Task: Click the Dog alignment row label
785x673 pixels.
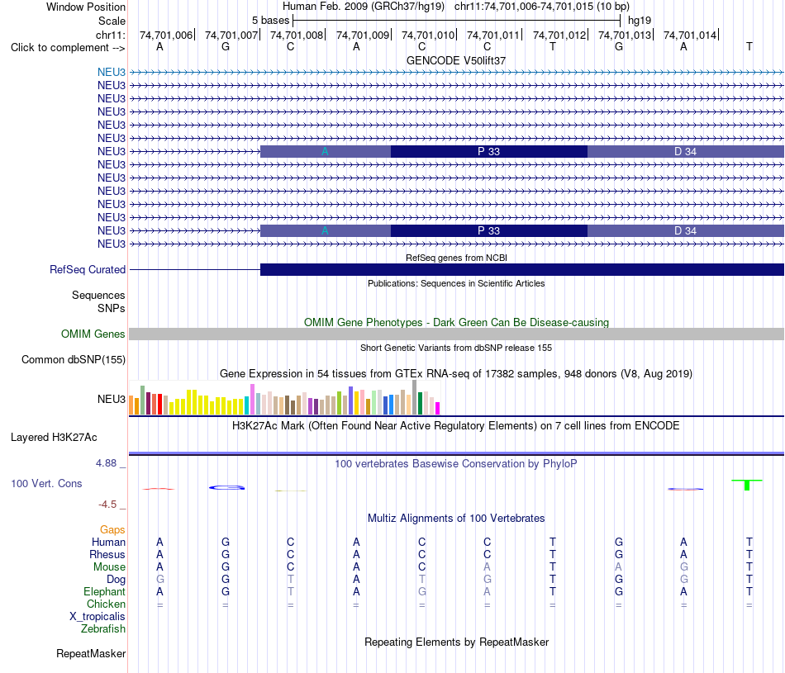Action: (x=116, y=580)
